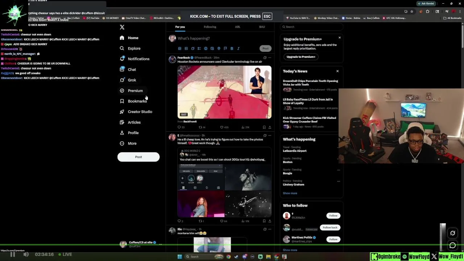464x261 pixels.
Task: Open more options on fvnaticcccccc post
Action: (270, 136)
